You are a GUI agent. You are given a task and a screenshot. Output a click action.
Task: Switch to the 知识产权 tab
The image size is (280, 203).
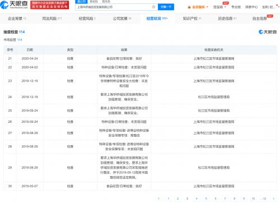click(192, 19)
